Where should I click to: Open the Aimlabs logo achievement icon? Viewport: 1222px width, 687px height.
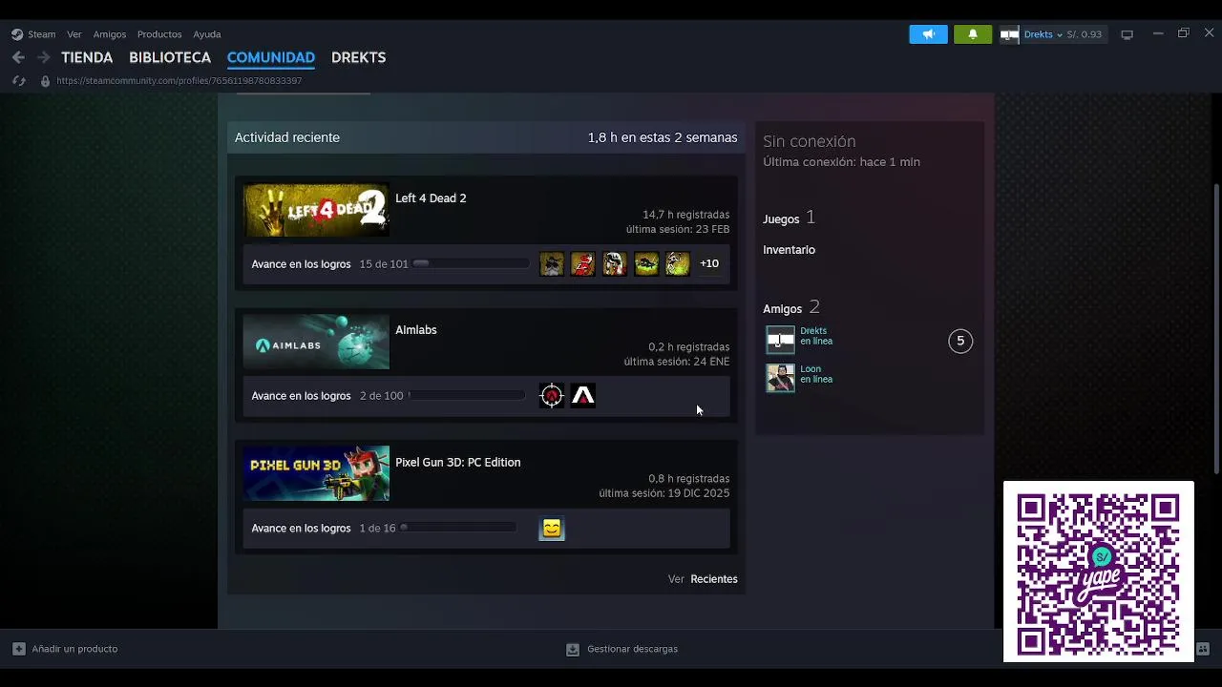[583, 396]
